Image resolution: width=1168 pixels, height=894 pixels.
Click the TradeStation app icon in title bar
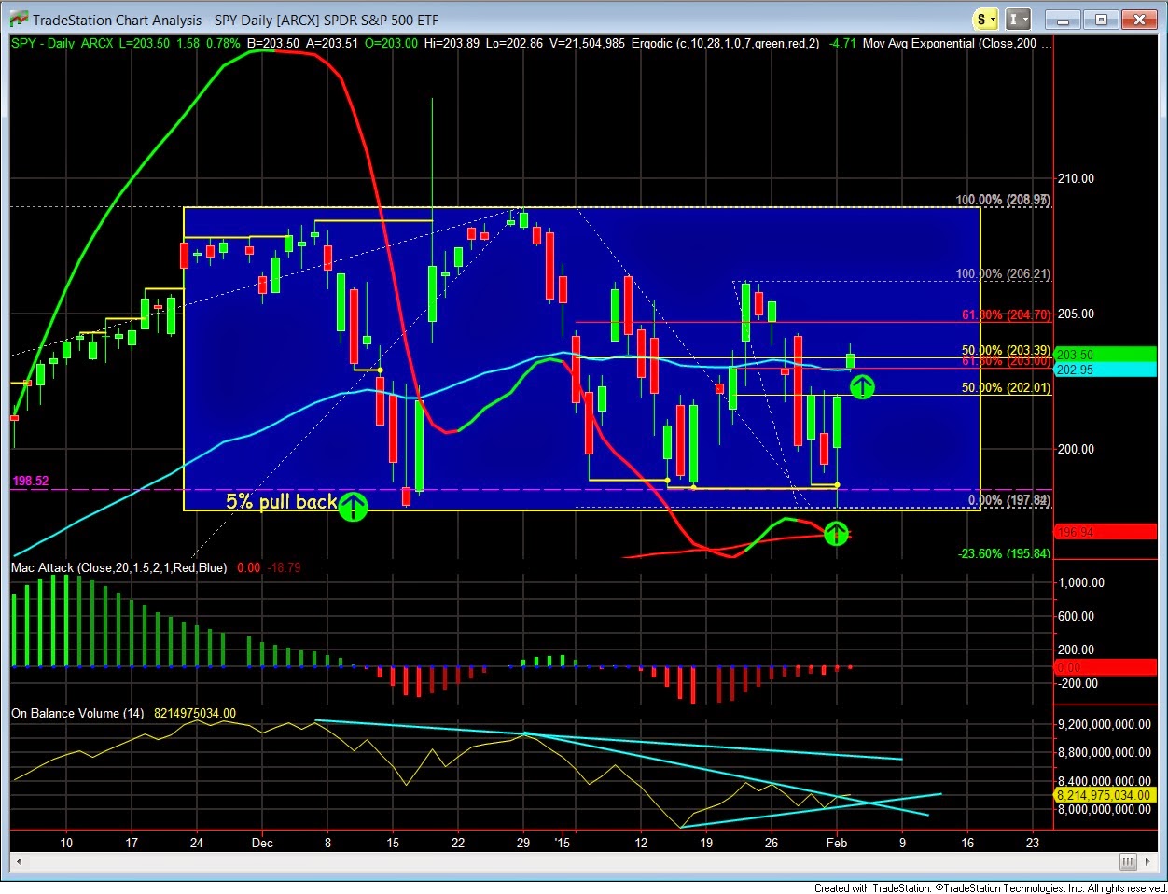18,19
